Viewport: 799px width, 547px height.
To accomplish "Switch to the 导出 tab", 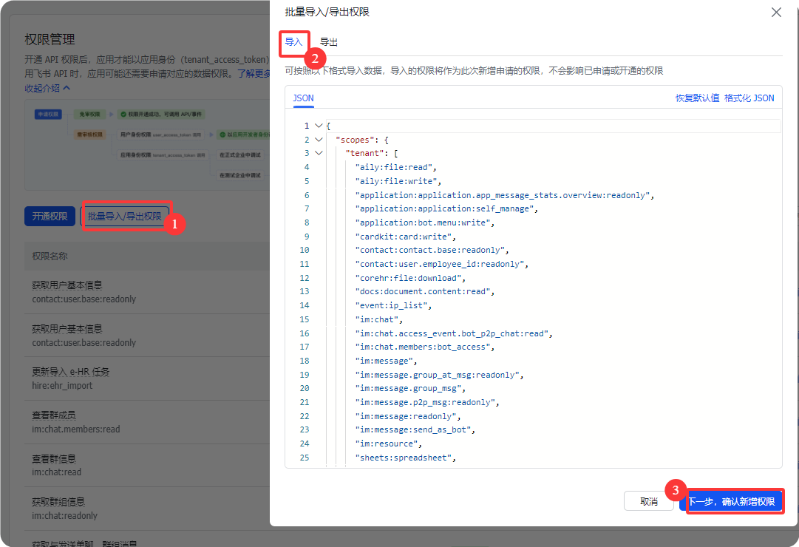I will click(329, 42).
